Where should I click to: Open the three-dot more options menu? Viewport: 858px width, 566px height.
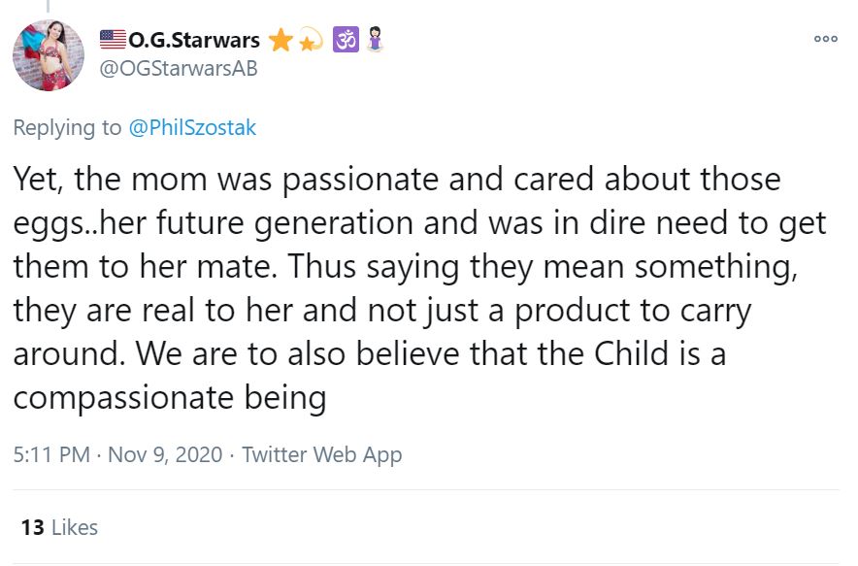click(x=826, y=40)
